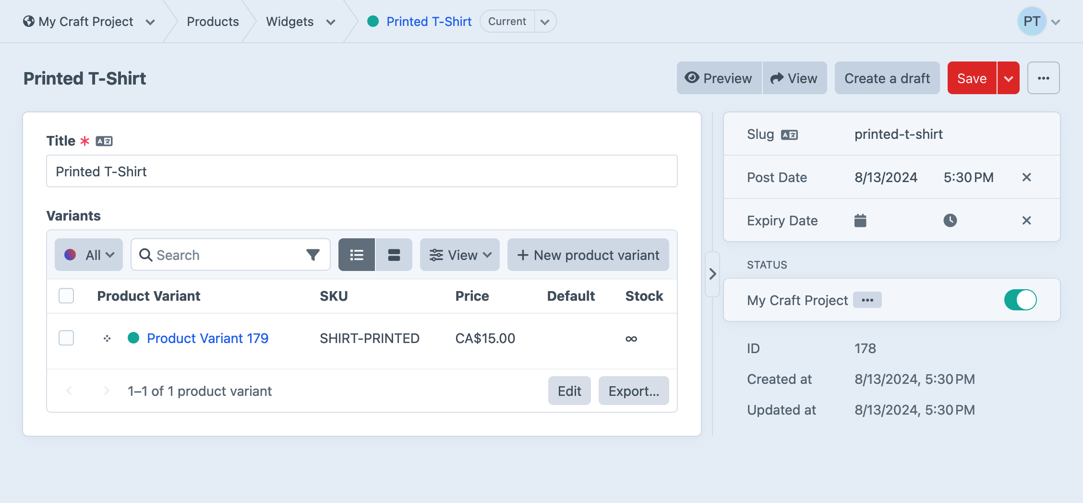This screenshot has height=503, width=1083.
Task: Click the search filter funnel icon
Action: coord(313,255)
